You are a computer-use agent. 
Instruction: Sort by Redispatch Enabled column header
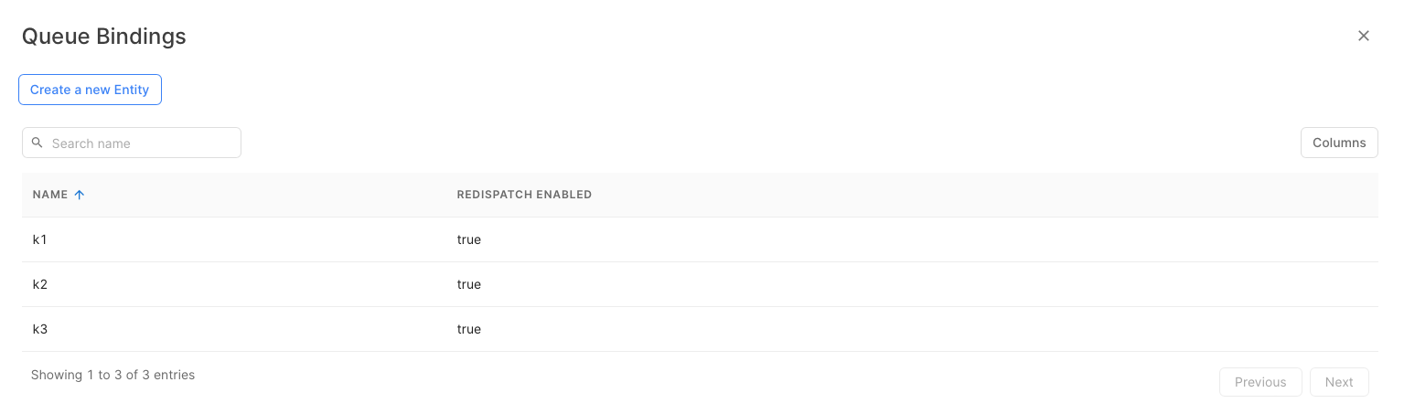(524, 195)
